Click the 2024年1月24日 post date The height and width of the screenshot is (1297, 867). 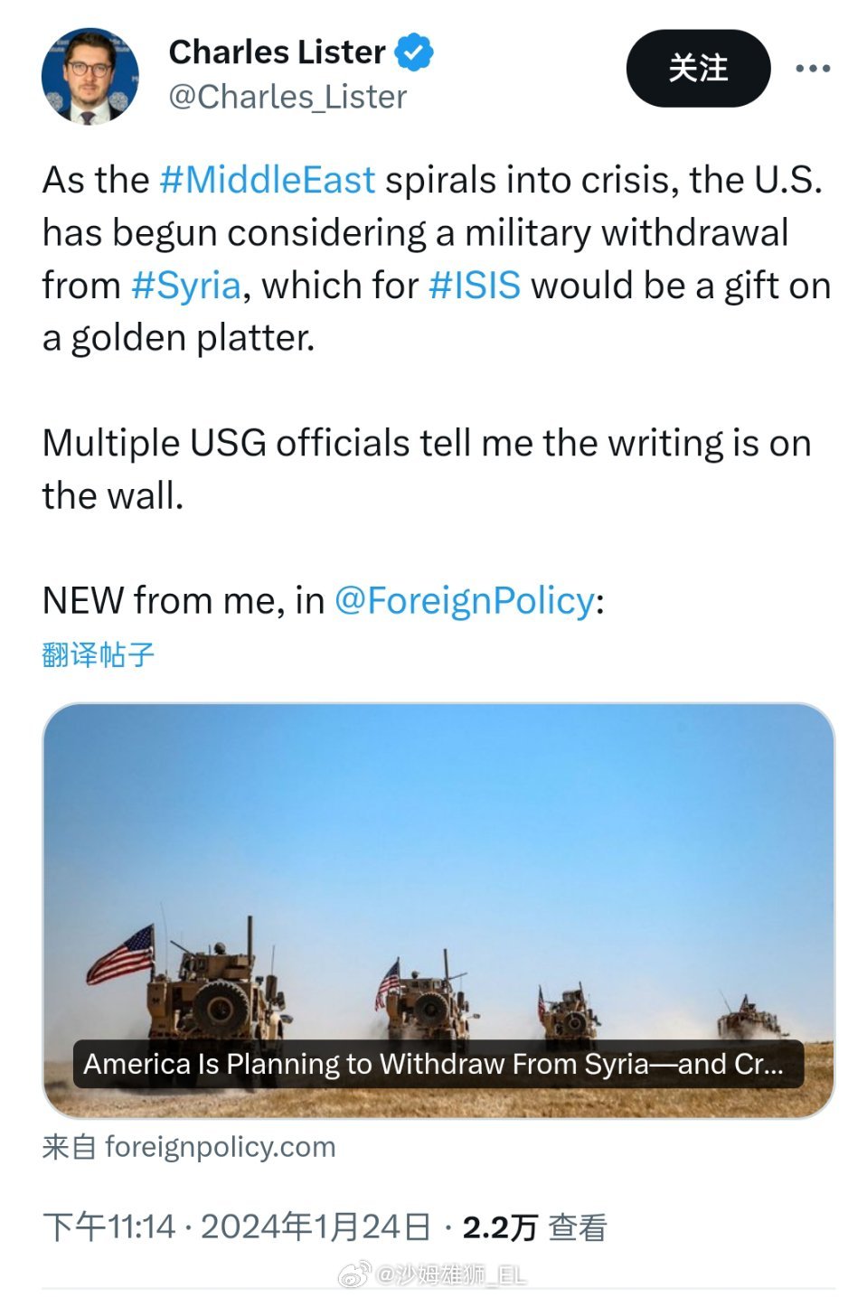pos(316,1227)
